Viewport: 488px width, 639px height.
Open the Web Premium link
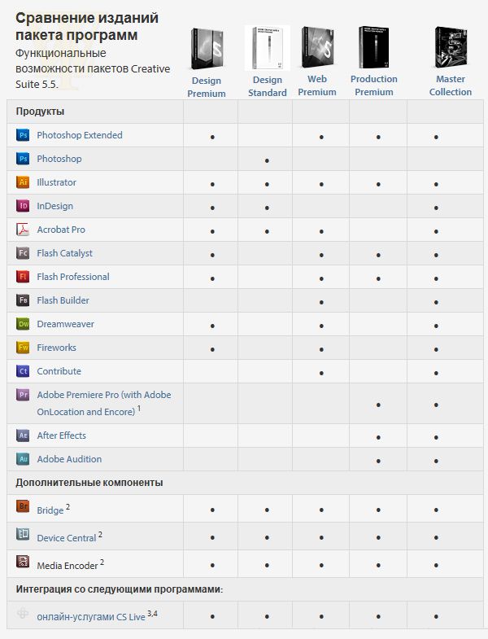coord(317,85)
